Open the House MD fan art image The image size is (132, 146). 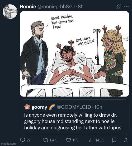(x=74, y=54)
